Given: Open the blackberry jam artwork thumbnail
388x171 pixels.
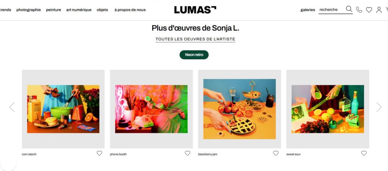Looking at the screenshot, I should pyautogui.click(x=239, y=109).
